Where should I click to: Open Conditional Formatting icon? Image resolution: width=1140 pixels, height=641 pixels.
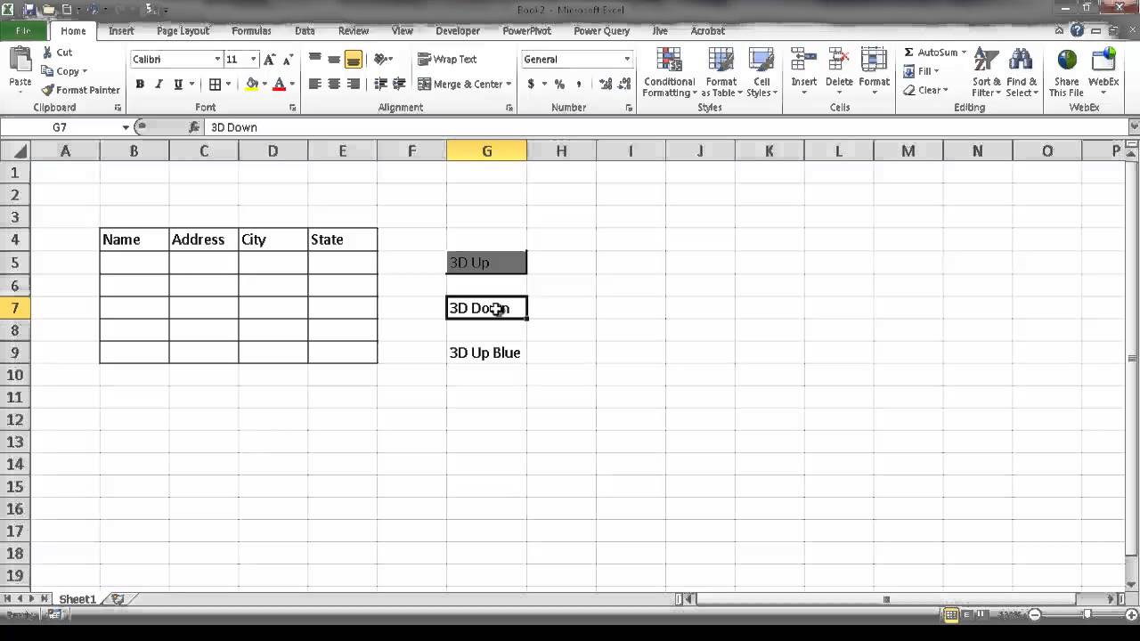(669, 61)
